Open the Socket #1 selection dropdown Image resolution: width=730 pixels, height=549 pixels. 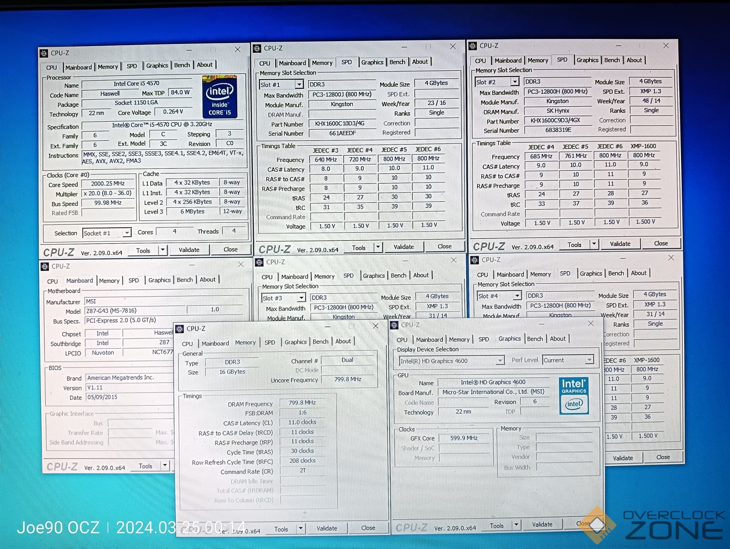pos(127,233)
